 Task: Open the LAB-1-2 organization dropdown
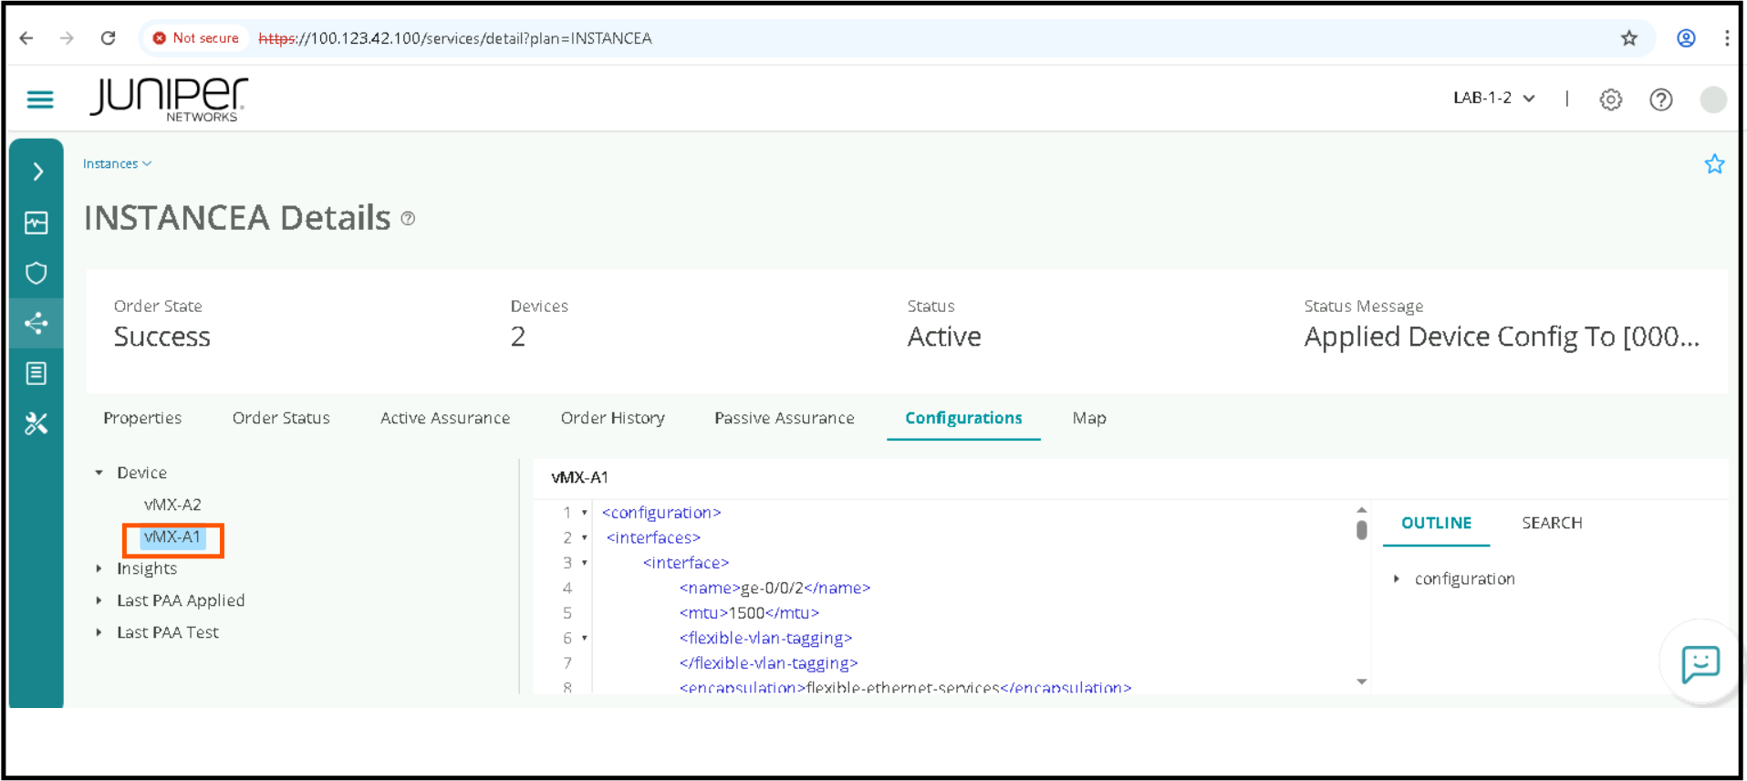[1493, 99]
